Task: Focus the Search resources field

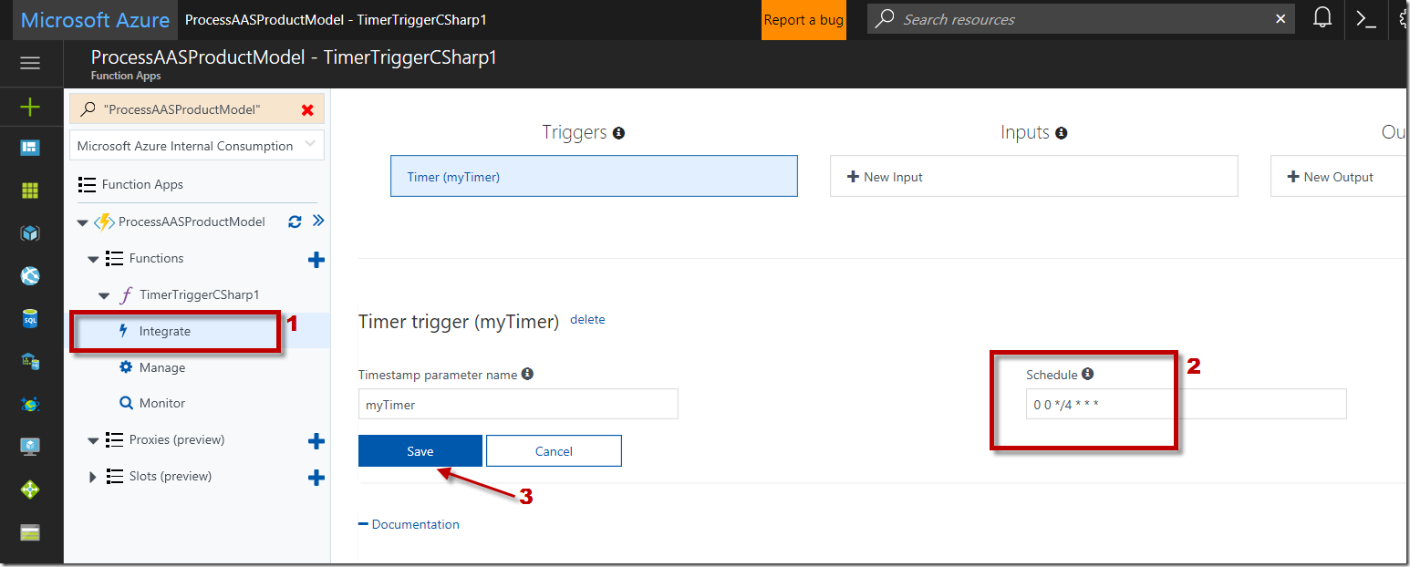Action: pos(1081,19)
